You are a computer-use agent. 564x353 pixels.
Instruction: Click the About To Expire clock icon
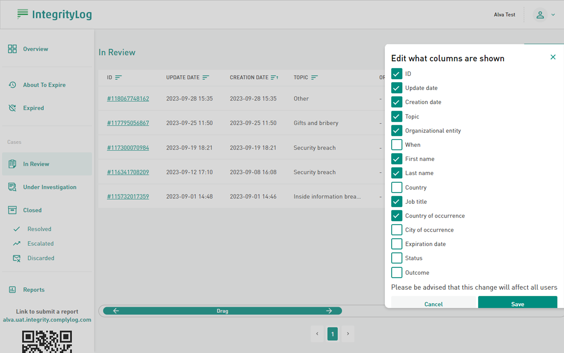12,85
